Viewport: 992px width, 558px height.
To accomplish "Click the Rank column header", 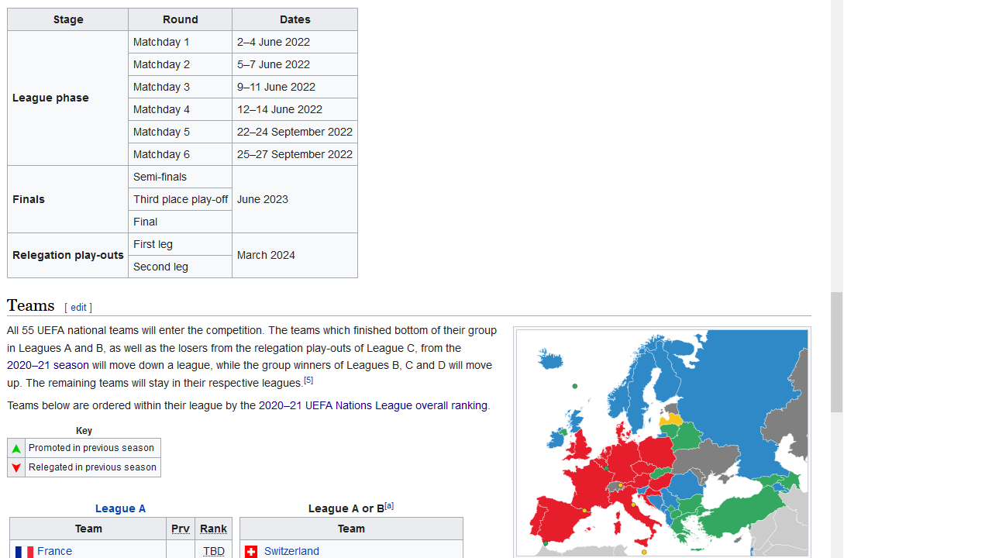I will 214,529.
